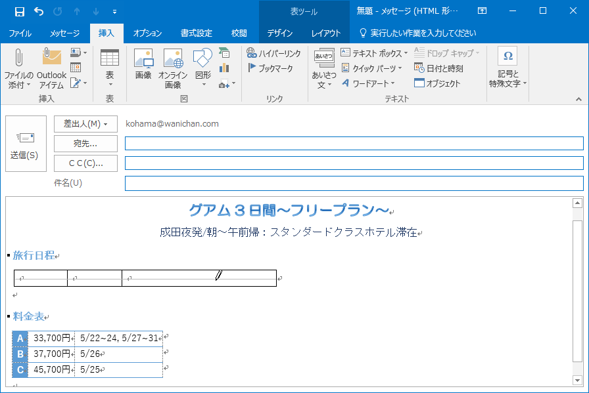Click the 旅行日程 heading
The image size is (589, 393).
click(34, 255)
